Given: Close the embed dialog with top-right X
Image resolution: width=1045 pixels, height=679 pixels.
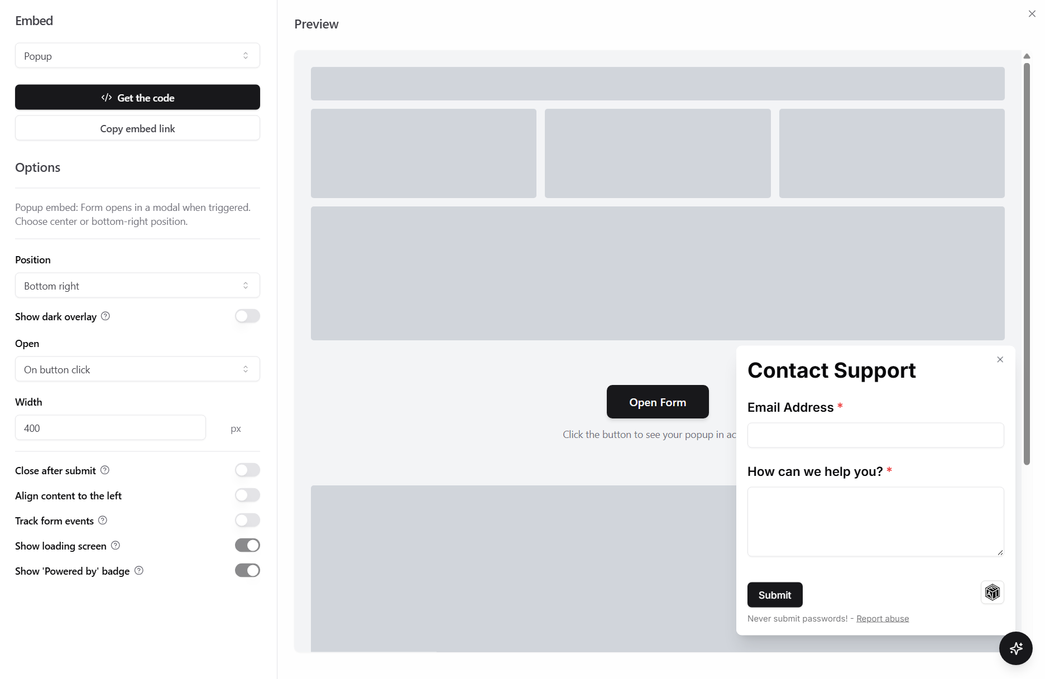Looking at the screenshot, I should [1032, 14].
